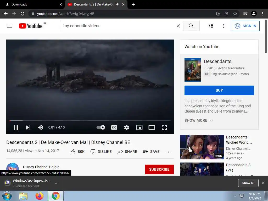Viewport: 268px width, 201px height.
Task: Click Show all downloads
Action: pyautogui.click(x=248, y=183)
